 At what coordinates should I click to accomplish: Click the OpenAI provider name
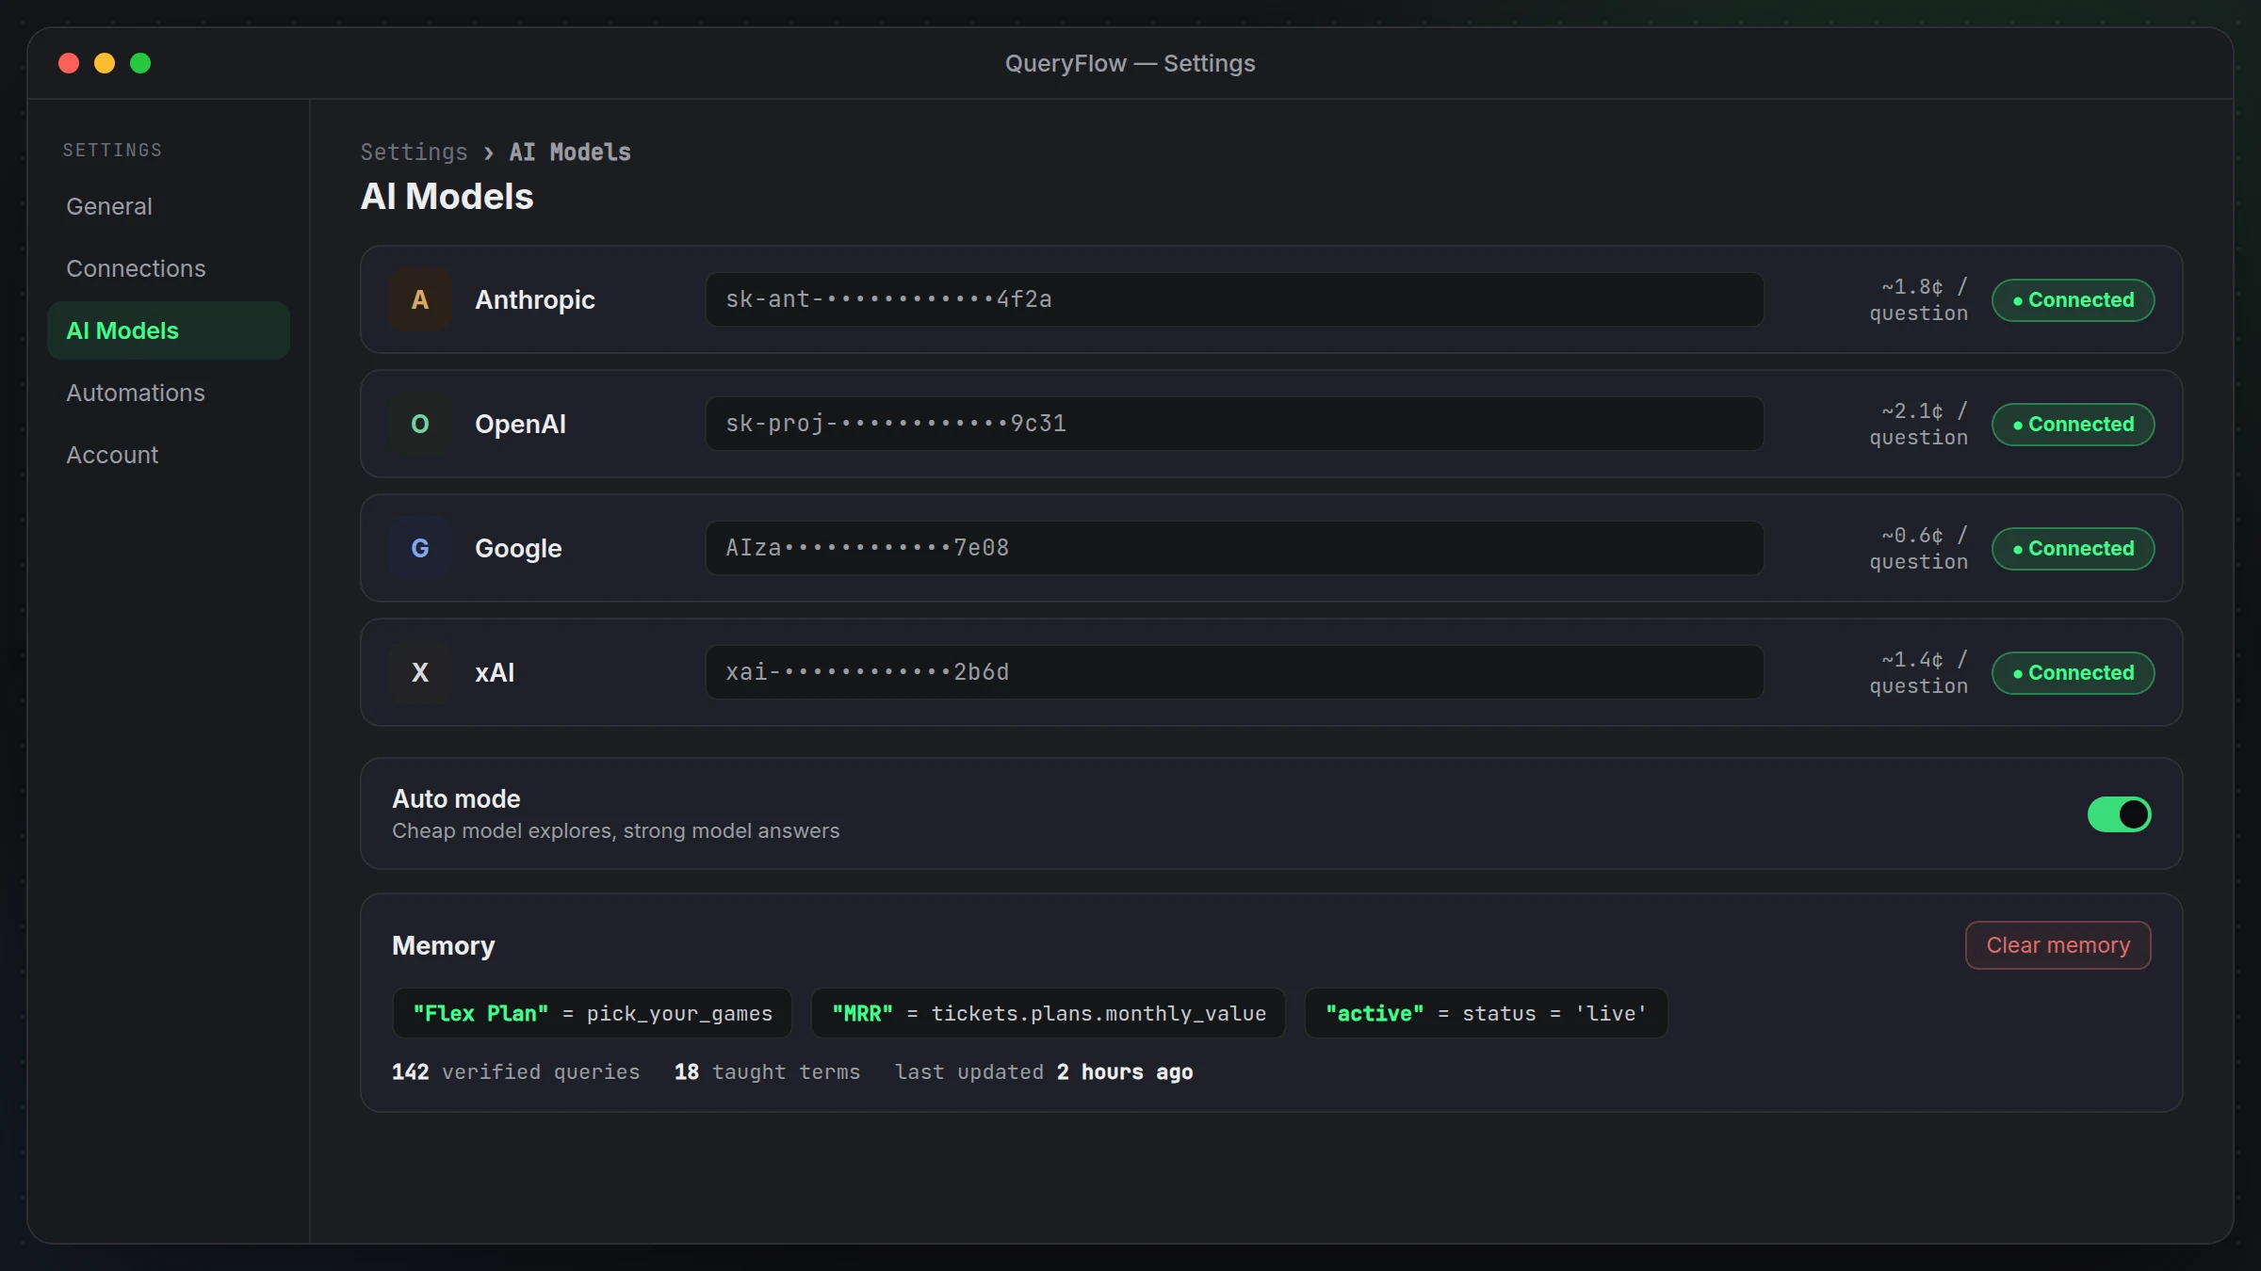coord(520,424)
